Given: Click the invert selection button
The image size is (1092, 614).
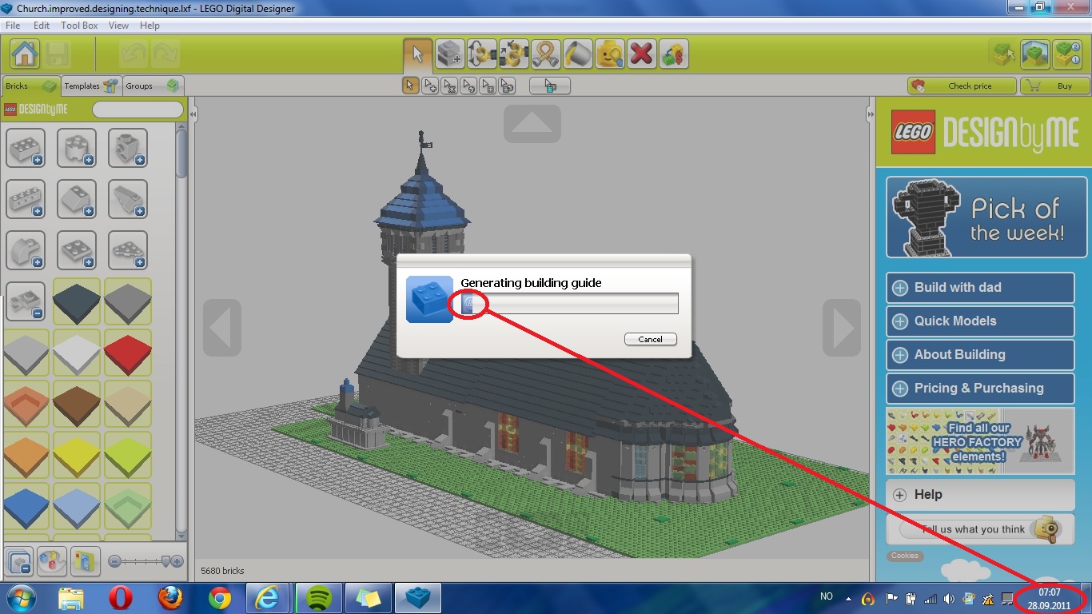Looking at the screenshot, I should pyautogui.click(x=550, y=86).
